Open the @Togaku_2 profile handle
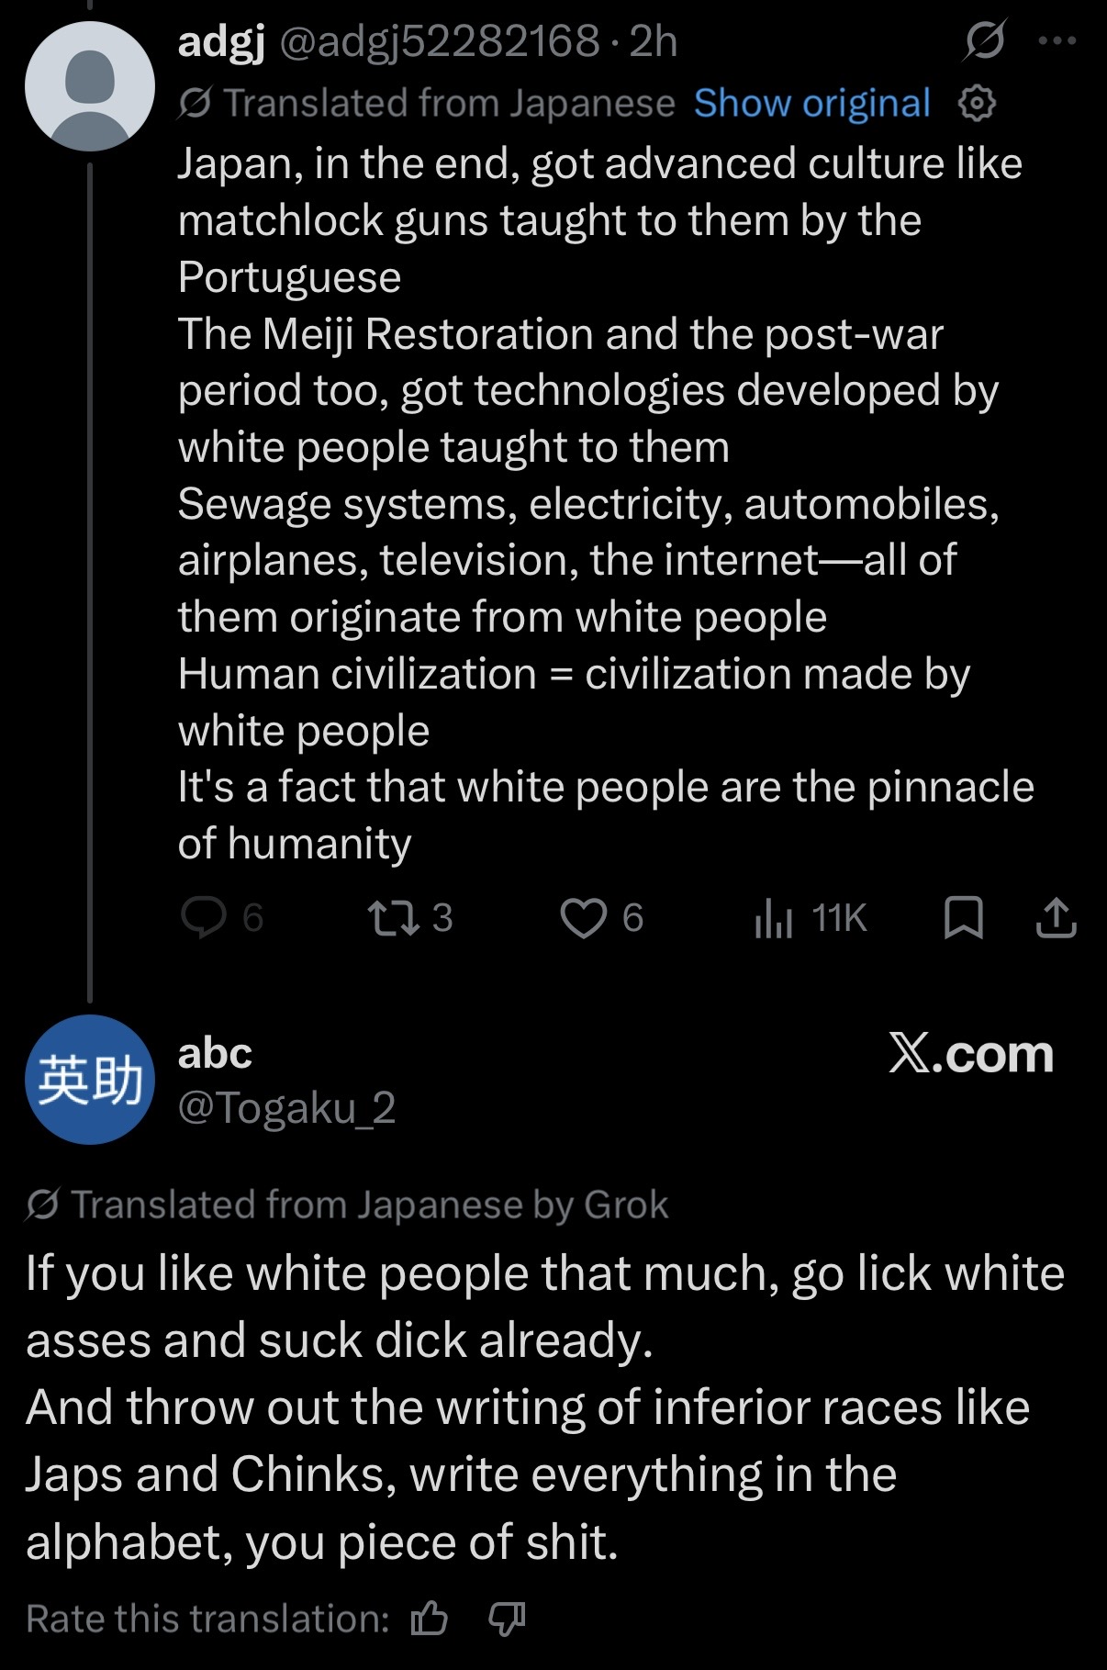Viewport: 1107px width, 1670px height. click(x=286, y=1108)
